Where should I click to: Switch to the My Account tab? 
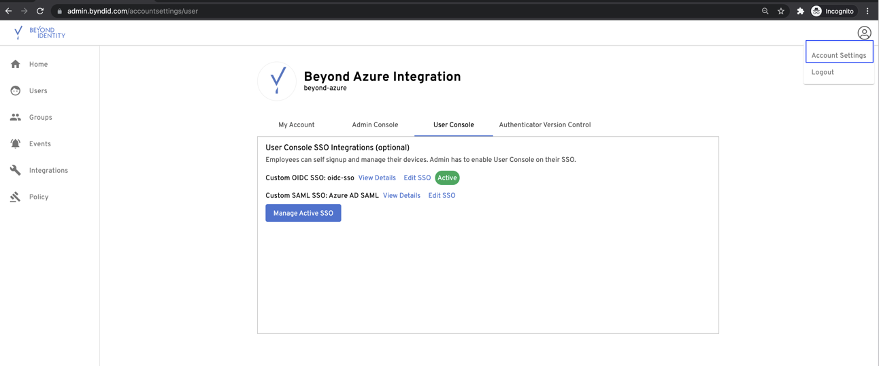[296, 124]
